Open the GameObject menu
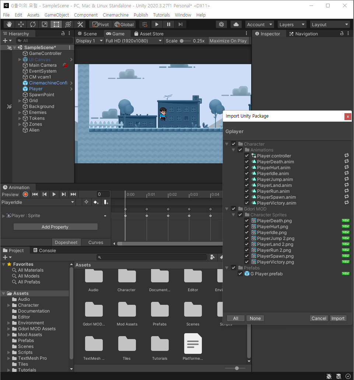354x380 pixels. 57,15
